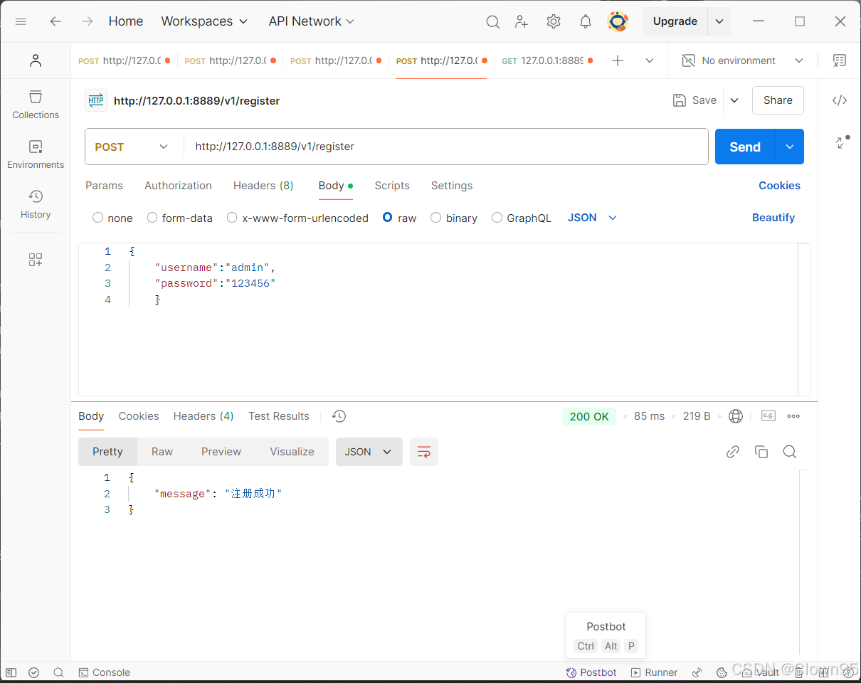
Task: Open the hamburger main menu
Action: click(x=21, y=21)
